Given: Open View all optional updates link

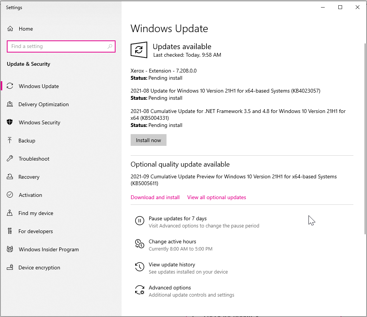Looking at the screenshot, I should [216, 197].
